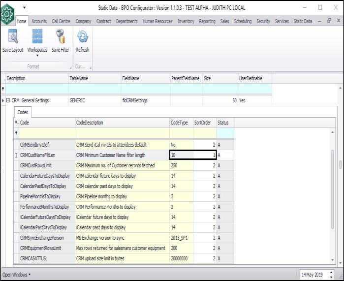This screenshot has height=281, width=344.
Task: Click the Format group dialog launcher
Action: pyautogui.click(x=69, y=67)
